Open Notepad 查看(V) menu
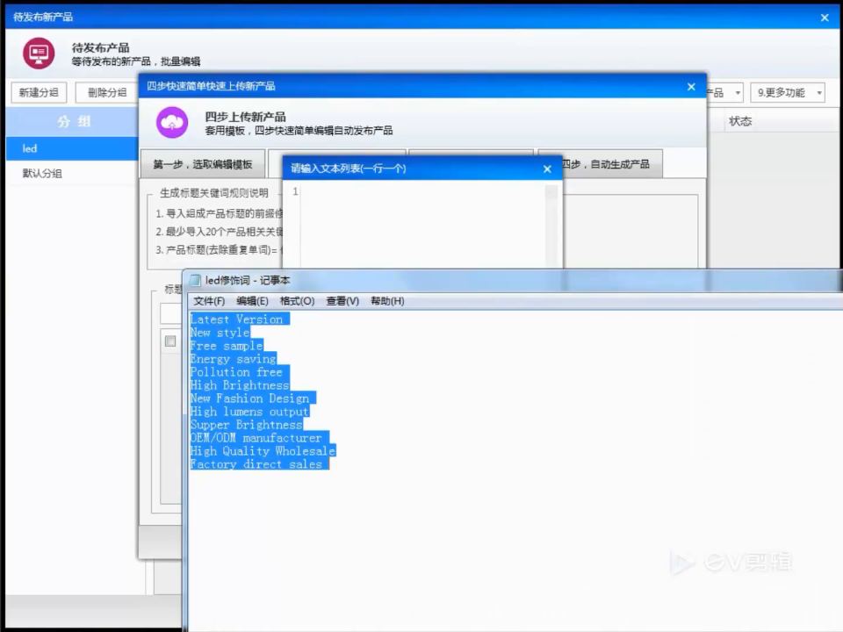 coord(342,301)
